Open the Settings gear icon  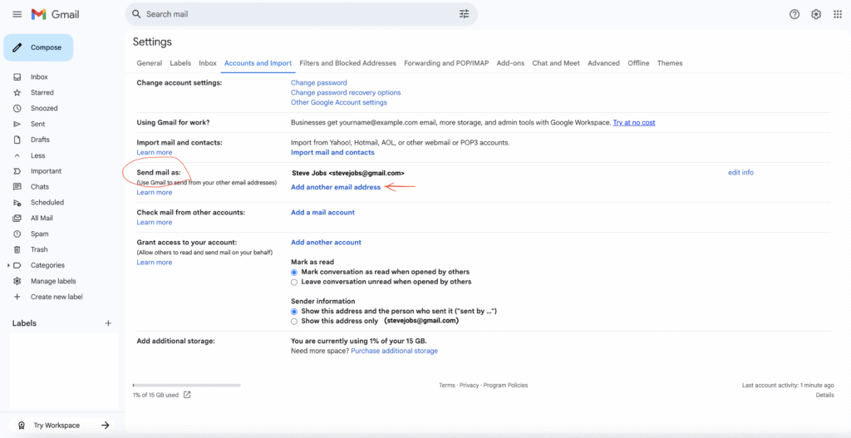pyautogui.click(x=816, y=15)
